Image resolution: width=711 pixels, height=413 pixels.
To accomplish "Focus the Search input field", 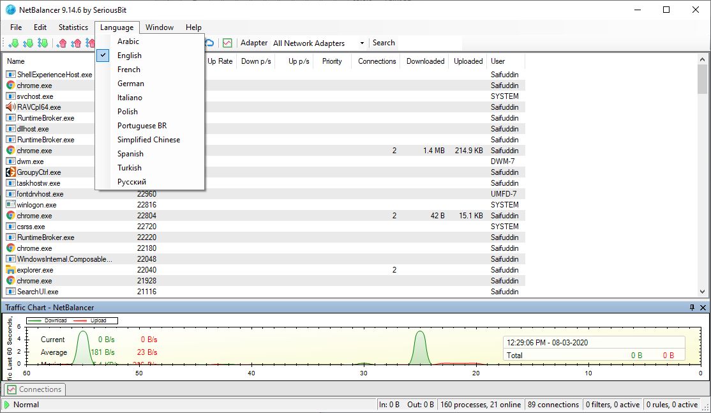I will (x=430, y=43).
